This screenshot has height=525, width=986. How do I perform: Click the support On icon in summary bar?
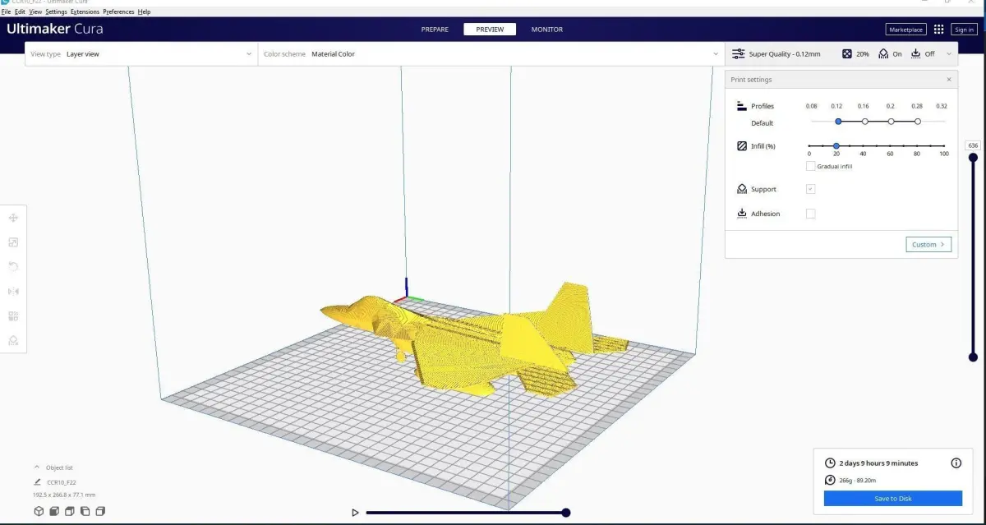(883, 54)
